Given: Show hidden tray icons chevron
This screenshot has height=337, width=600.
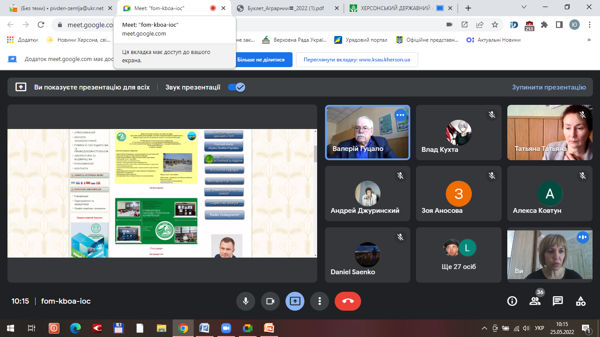Looking at the screenshot, I should tap(484, 328).
